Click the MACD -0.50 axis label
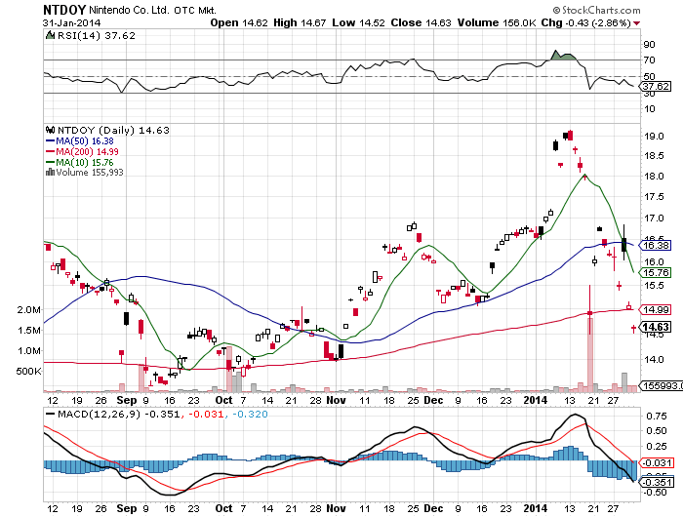Image resolution: width=683 pixels, height=517 pixels. (x=656, y=493)
